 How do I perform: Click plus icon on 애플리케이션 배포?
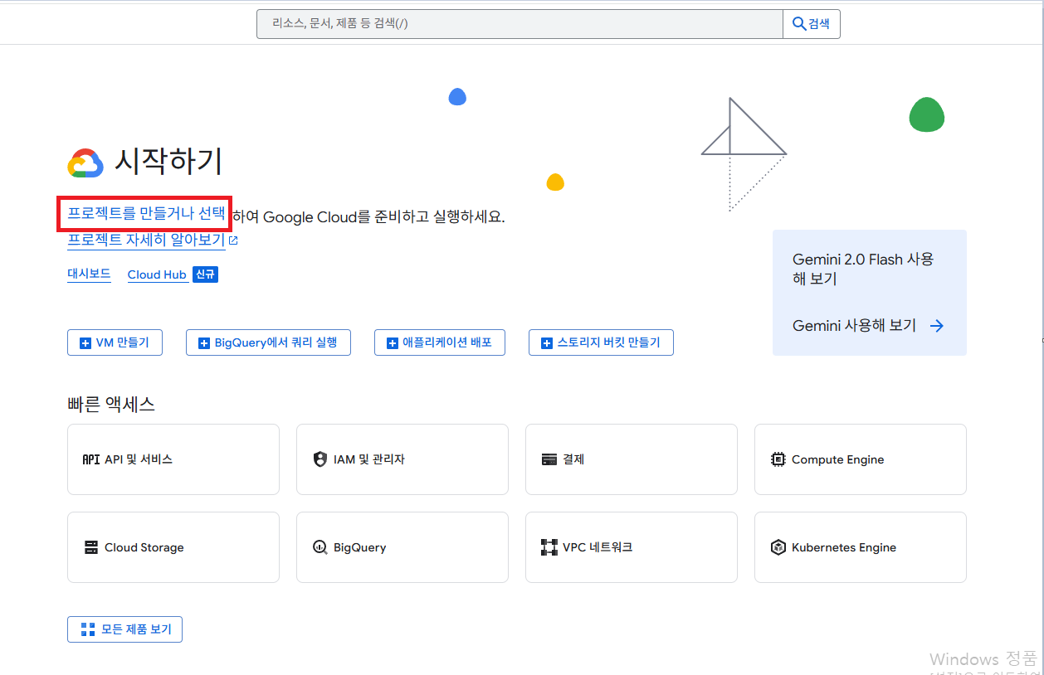(x=392, y=343)
